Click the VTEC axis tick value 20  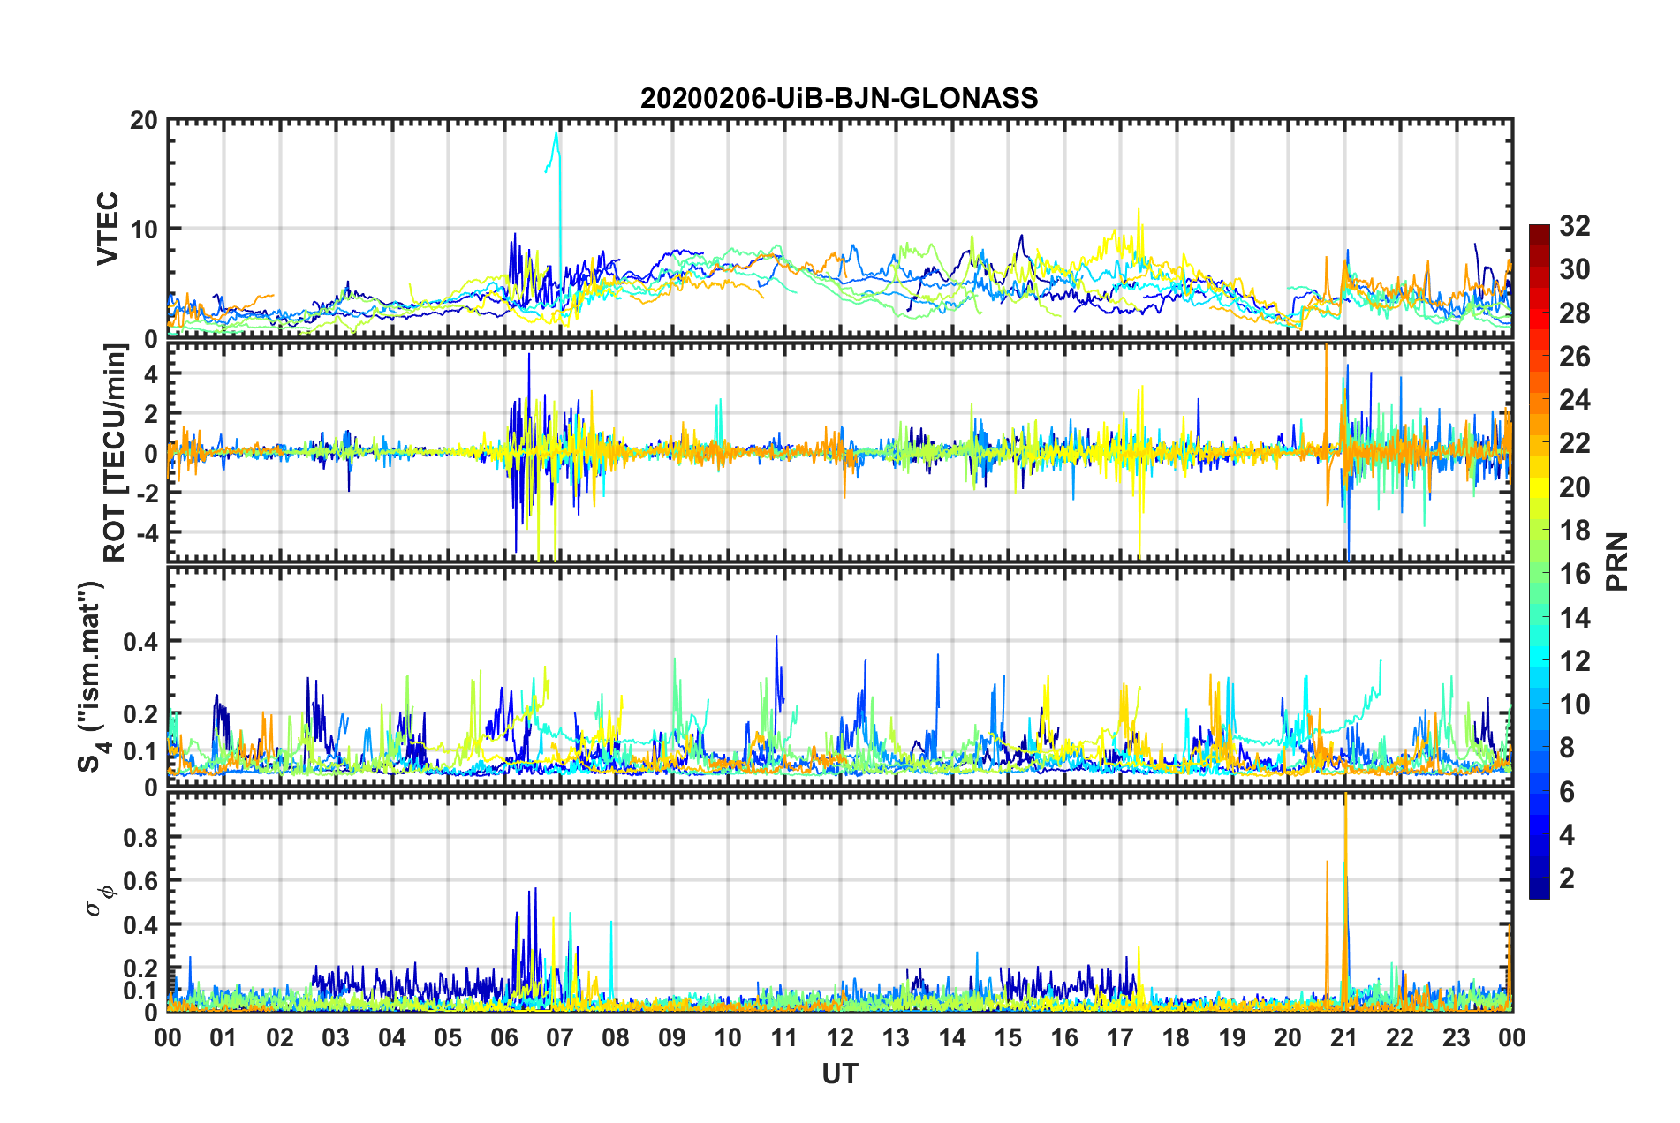(145, 121)
